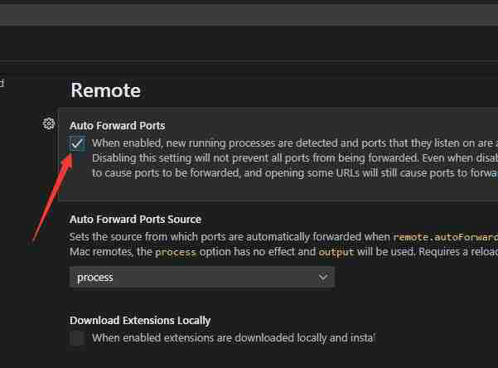The width and height of the screenshot is (498, 368).
Task: Click the checkmark inside the Auto Forward Ports box
Action: [x=77, y=143]
